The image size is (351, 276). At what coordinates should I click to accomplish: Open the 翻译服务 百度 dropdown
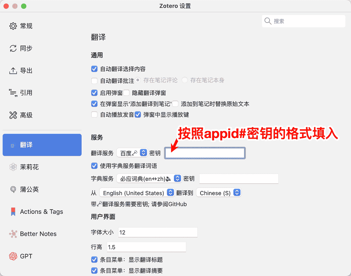(132, 153)
